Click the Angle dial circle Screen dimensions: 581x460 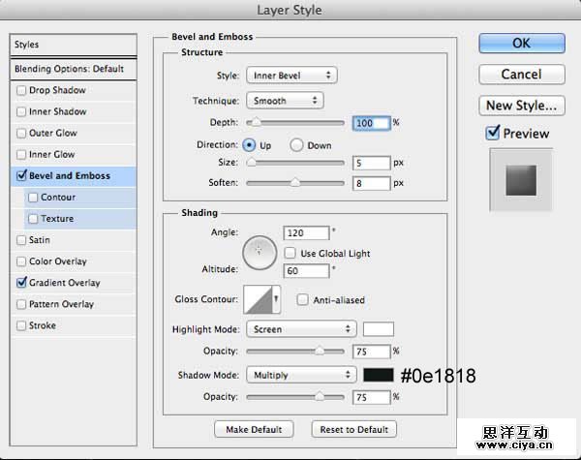coord(259,252)
